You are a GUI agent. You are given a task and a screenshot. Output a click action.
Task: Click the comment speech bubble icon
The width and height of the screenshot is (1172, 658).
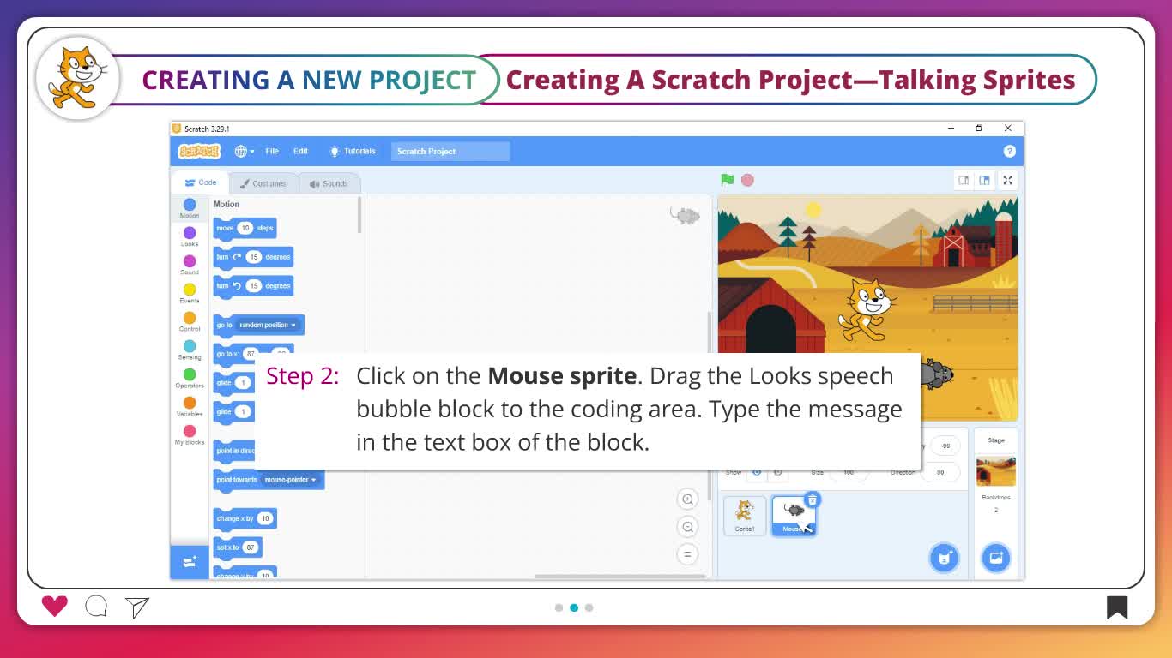click(96, 607)
